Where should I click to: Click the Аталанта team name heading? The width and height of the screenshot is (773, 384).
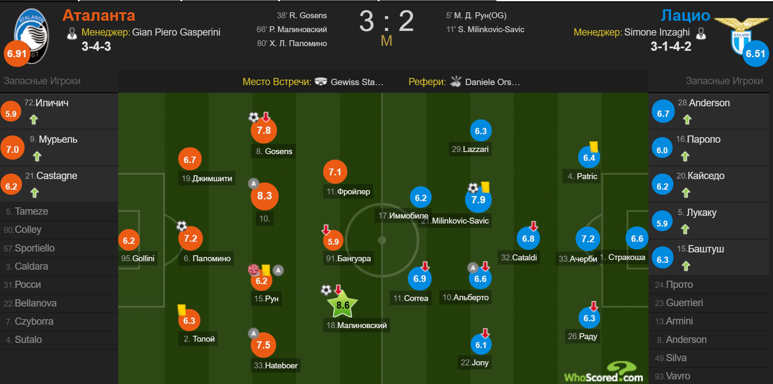tap(99, 15)
